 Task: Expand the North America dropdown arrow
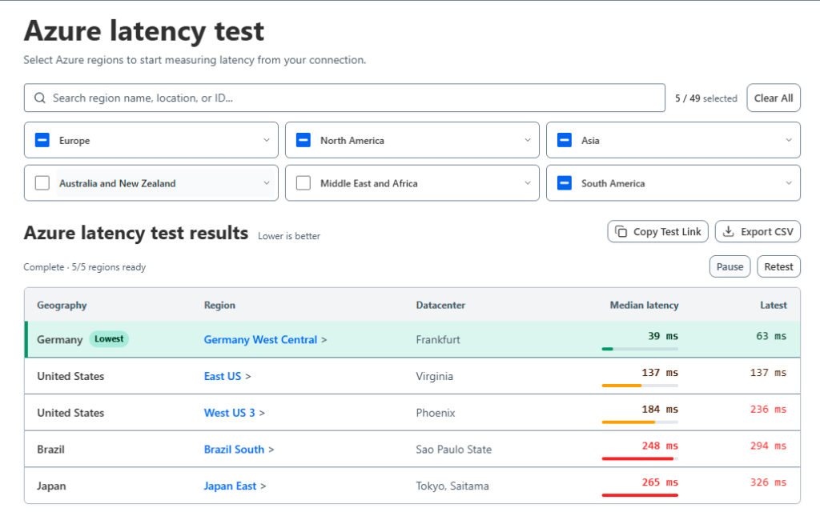click(527, 140)
